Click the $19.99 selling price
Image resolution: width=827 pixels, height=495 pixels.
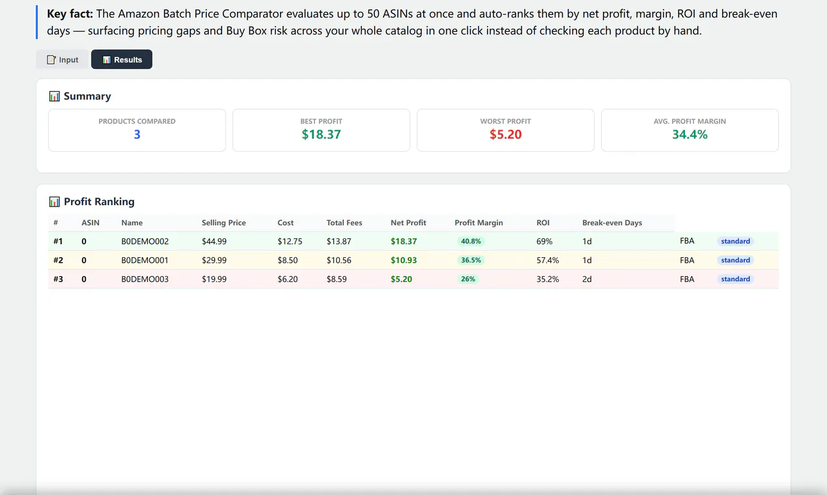214,279
